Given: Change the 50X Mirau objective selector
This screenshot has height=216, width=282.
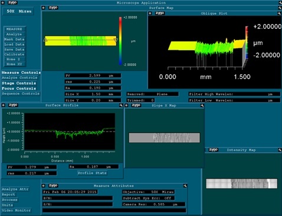Looking at the screenshot, I should coord(18,11).
